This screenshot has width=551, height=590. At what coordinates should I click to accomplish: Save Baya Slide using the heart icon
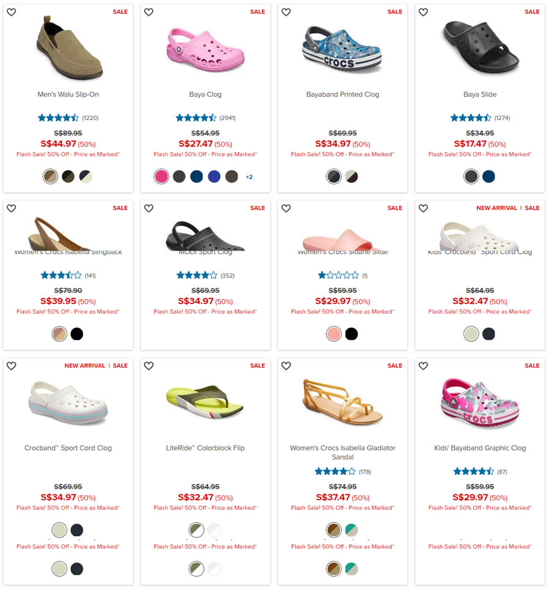pos(423,12)
